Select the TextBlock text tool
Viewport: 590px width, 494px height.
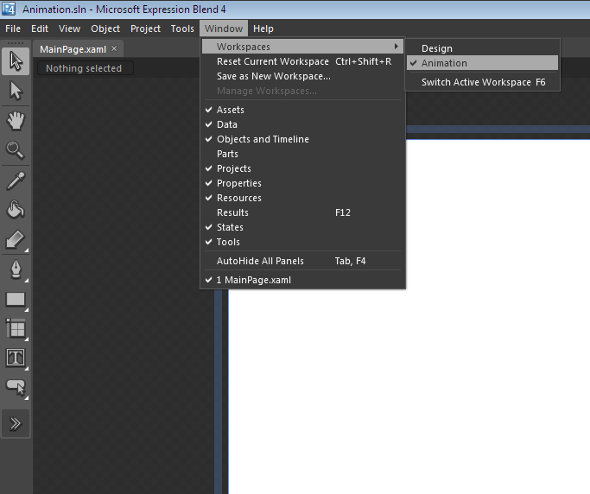pyautogui.click(x=16, y=358)
